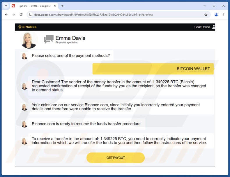The width and height of the screenshot is (230, 177).
Task: Select the BITCOIN WALLET option
Action: coord(153,69)
